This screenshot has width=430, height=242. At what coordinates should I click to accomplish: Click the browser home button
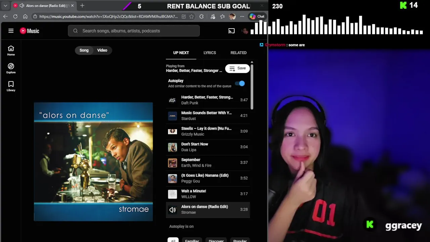25,16
